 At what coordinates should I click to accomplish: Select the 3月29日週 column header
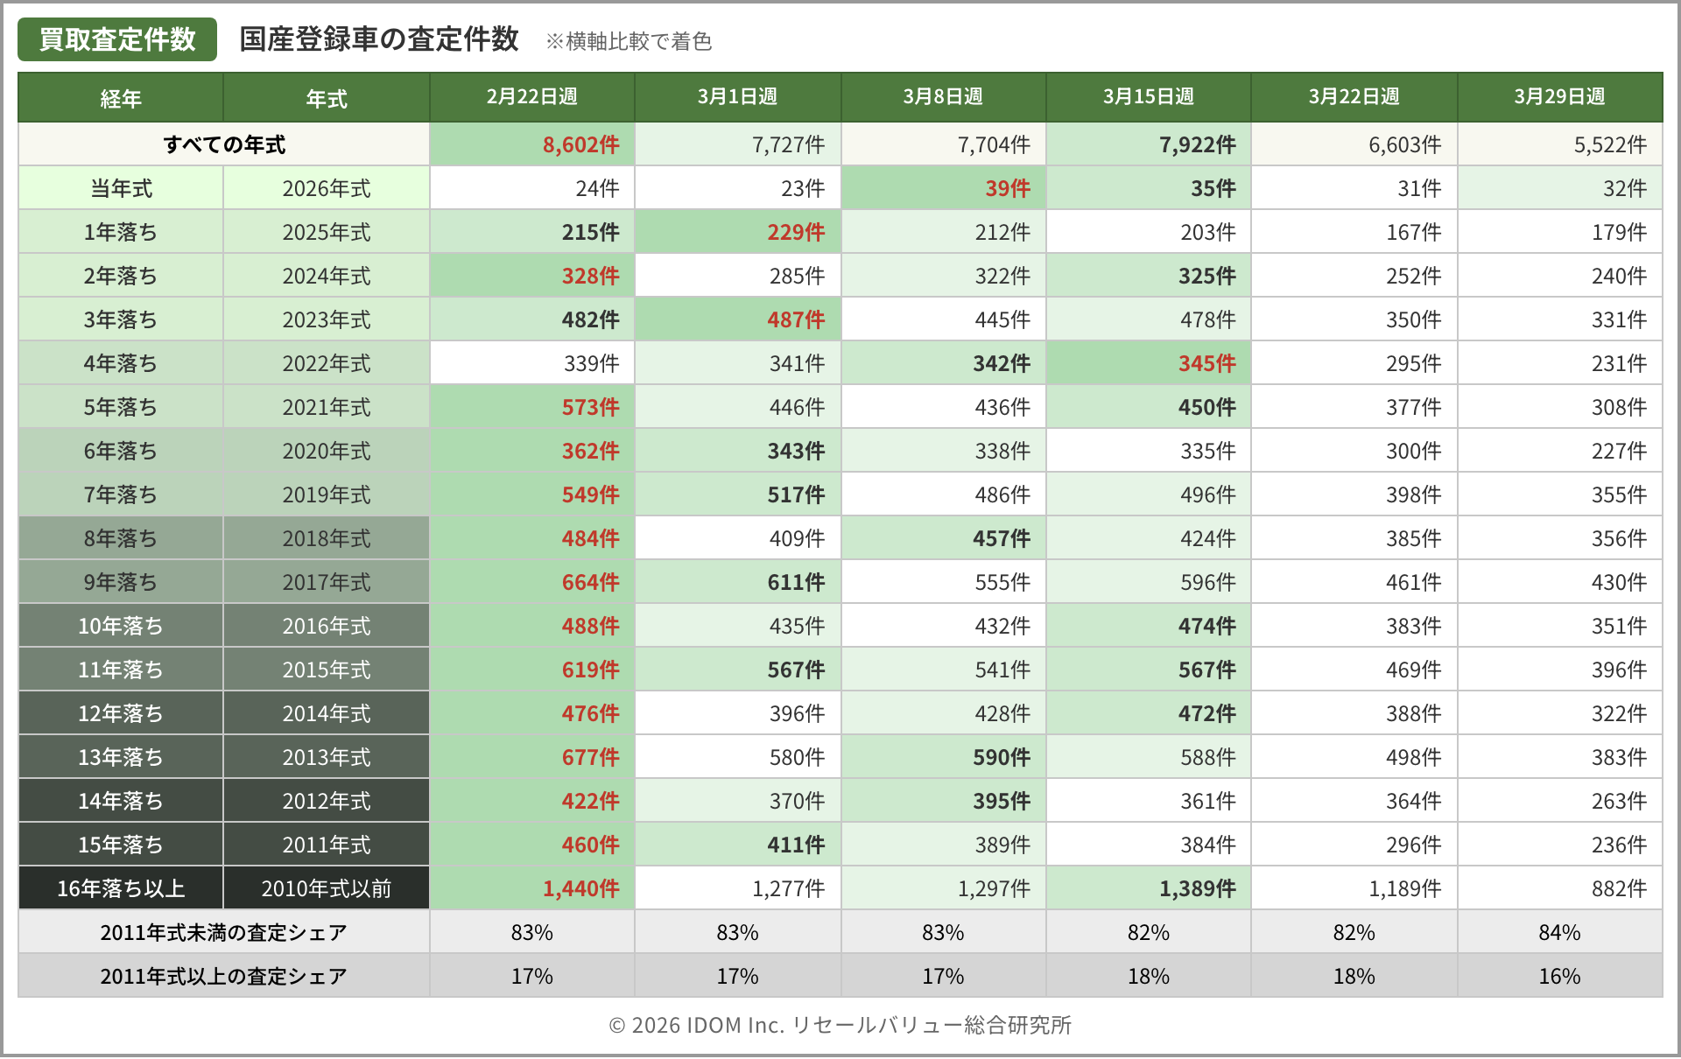pyautogui.click(x=1559, y=97)
